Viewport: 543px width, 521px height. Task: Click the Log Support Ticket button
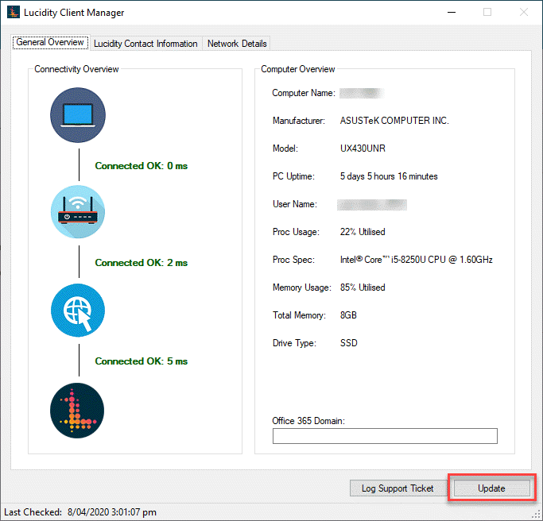tap(398, 488)
